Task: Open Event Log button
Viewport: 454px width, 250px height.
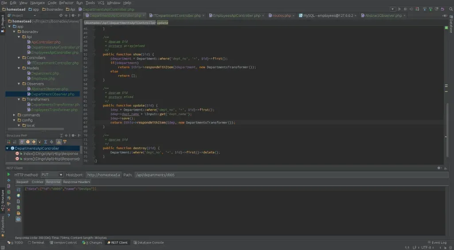Action: pyautogui.click(x=437, y=242)
